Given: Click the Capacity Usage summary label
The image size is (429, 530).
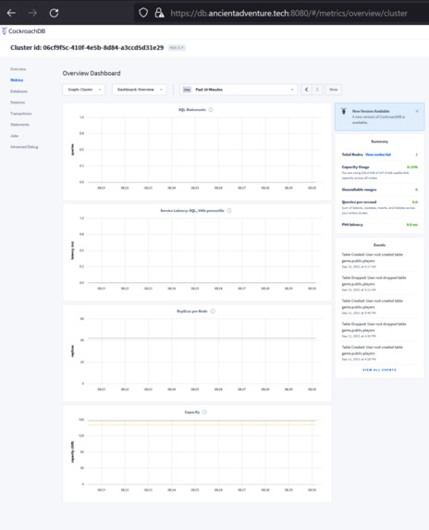Looking at the screenshot, I should click(355, 167).
